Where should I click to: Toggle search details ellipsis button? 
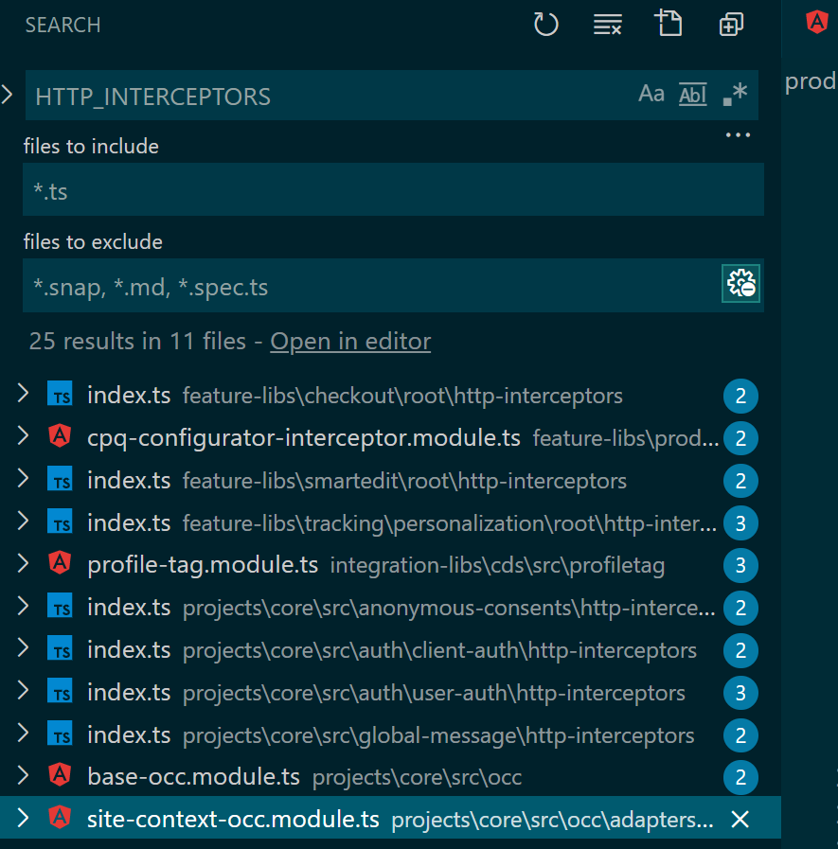pos(738,135)
